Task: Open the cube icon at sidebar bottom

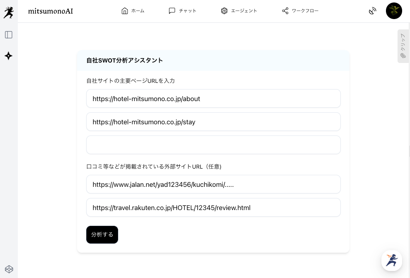Action: 9,269
